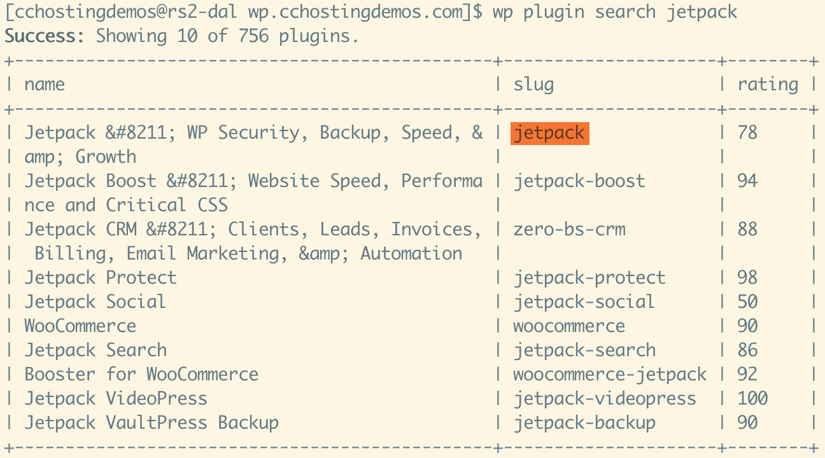825x458 pixels.
Task: Click the jetpack-boost slug text
Action: [579, 181]
